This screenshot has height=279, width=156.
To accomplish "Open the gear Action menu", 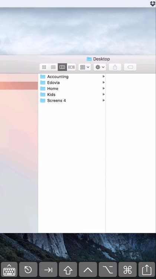I will click(100, 67).
